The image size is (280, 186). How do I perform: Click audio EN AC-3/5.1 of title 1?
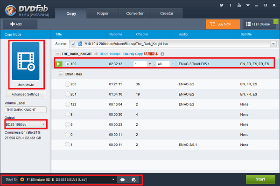[x=188, y=145]
